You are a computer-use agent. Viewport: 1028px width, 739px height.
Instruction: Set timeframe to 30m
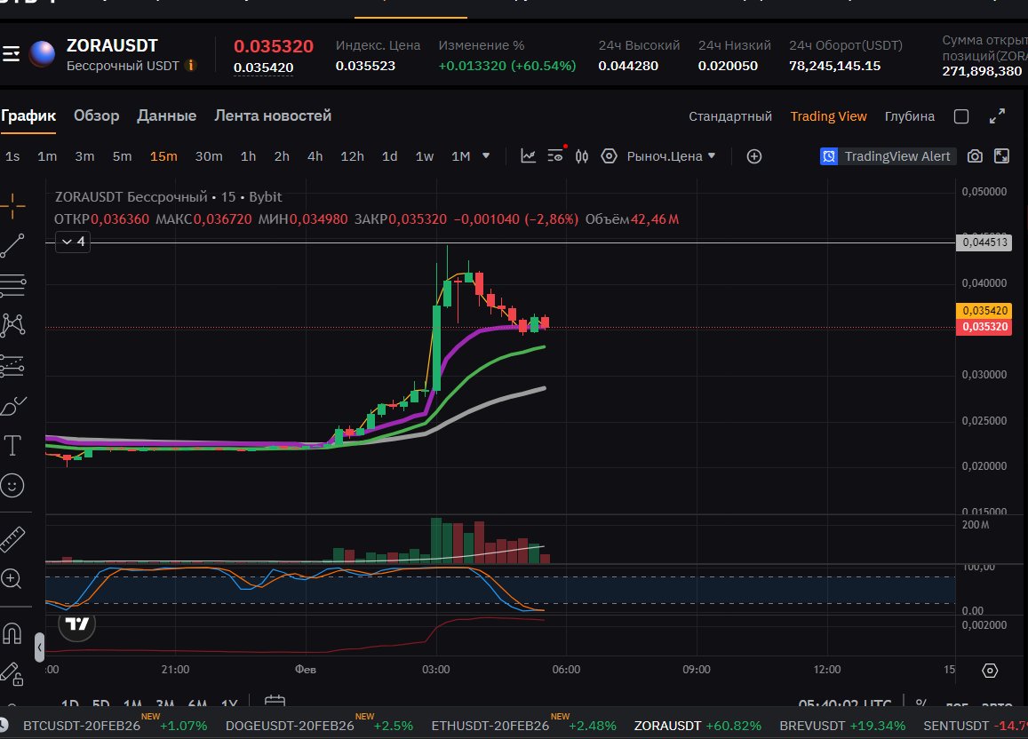(x=209, y=156)
